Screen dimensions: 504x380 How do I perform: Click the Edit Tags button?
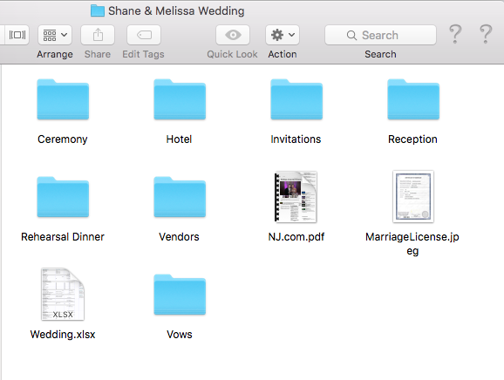point(144,35)
